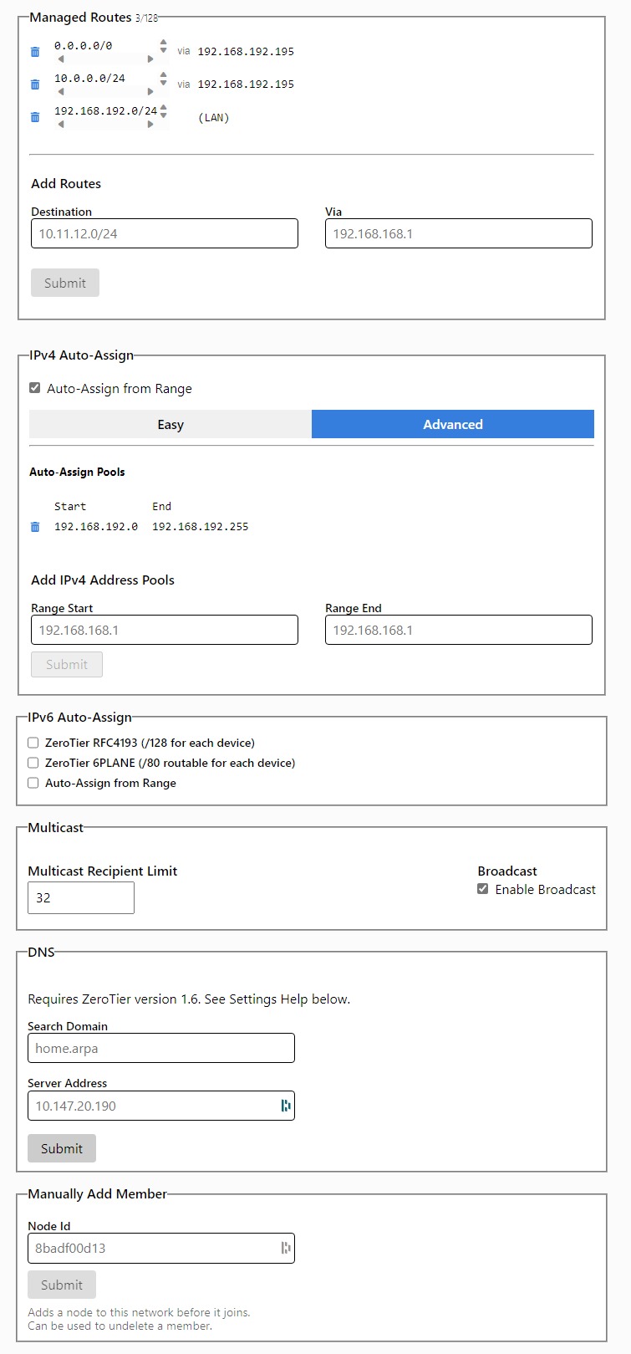Click left scroll arrow under 0.0.0.0/0 route

[61, 59]
